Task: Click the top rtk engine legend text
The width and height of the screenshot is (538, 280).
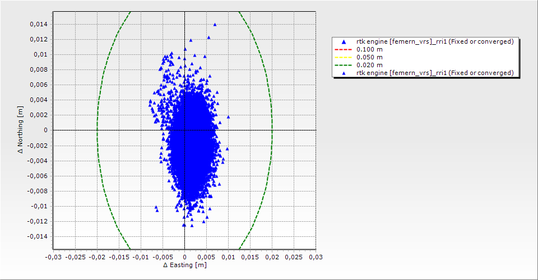Action: pos(435,41)
